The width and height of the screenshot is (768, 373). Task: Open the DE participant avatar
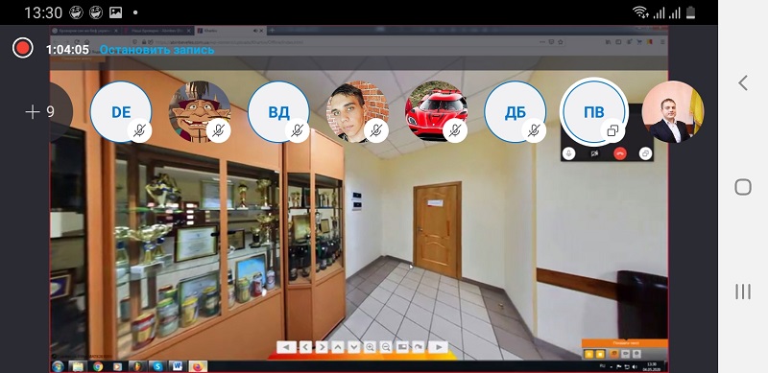coord(121,112)
